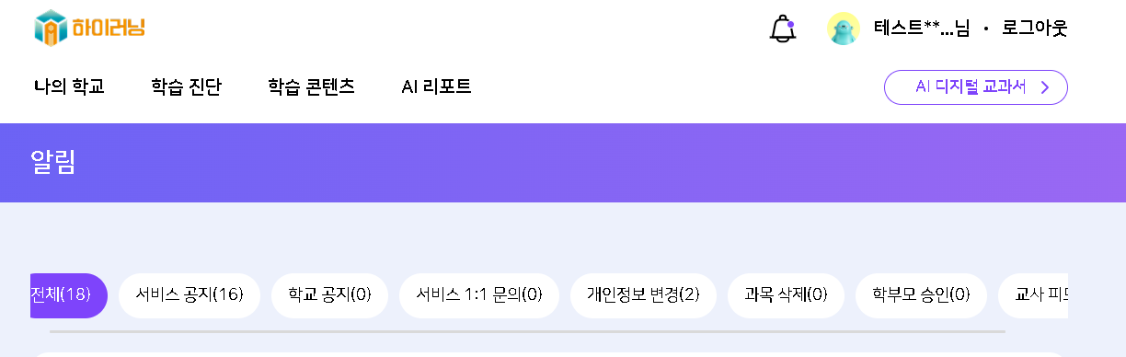Select the 서비스 1:1 문의(0) tab

point(479,295)
